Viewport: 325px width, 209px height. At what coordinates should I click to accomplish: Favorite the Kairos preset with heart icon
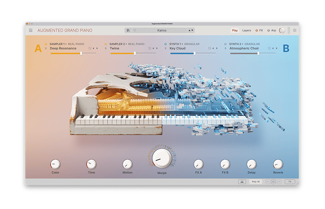click(x=135, y=30)
